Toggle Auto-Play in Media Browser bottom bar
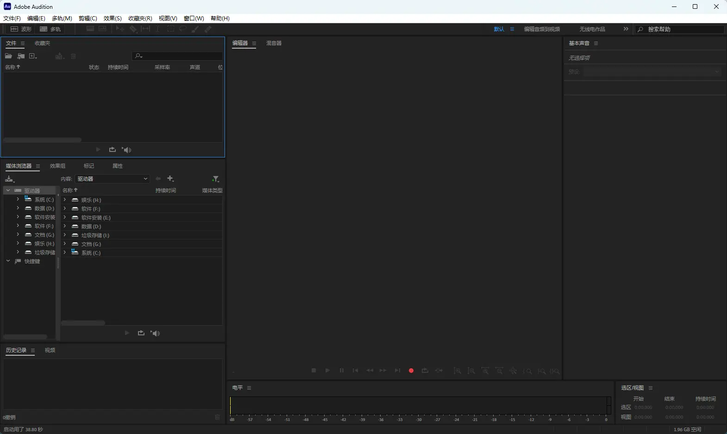 155,333
